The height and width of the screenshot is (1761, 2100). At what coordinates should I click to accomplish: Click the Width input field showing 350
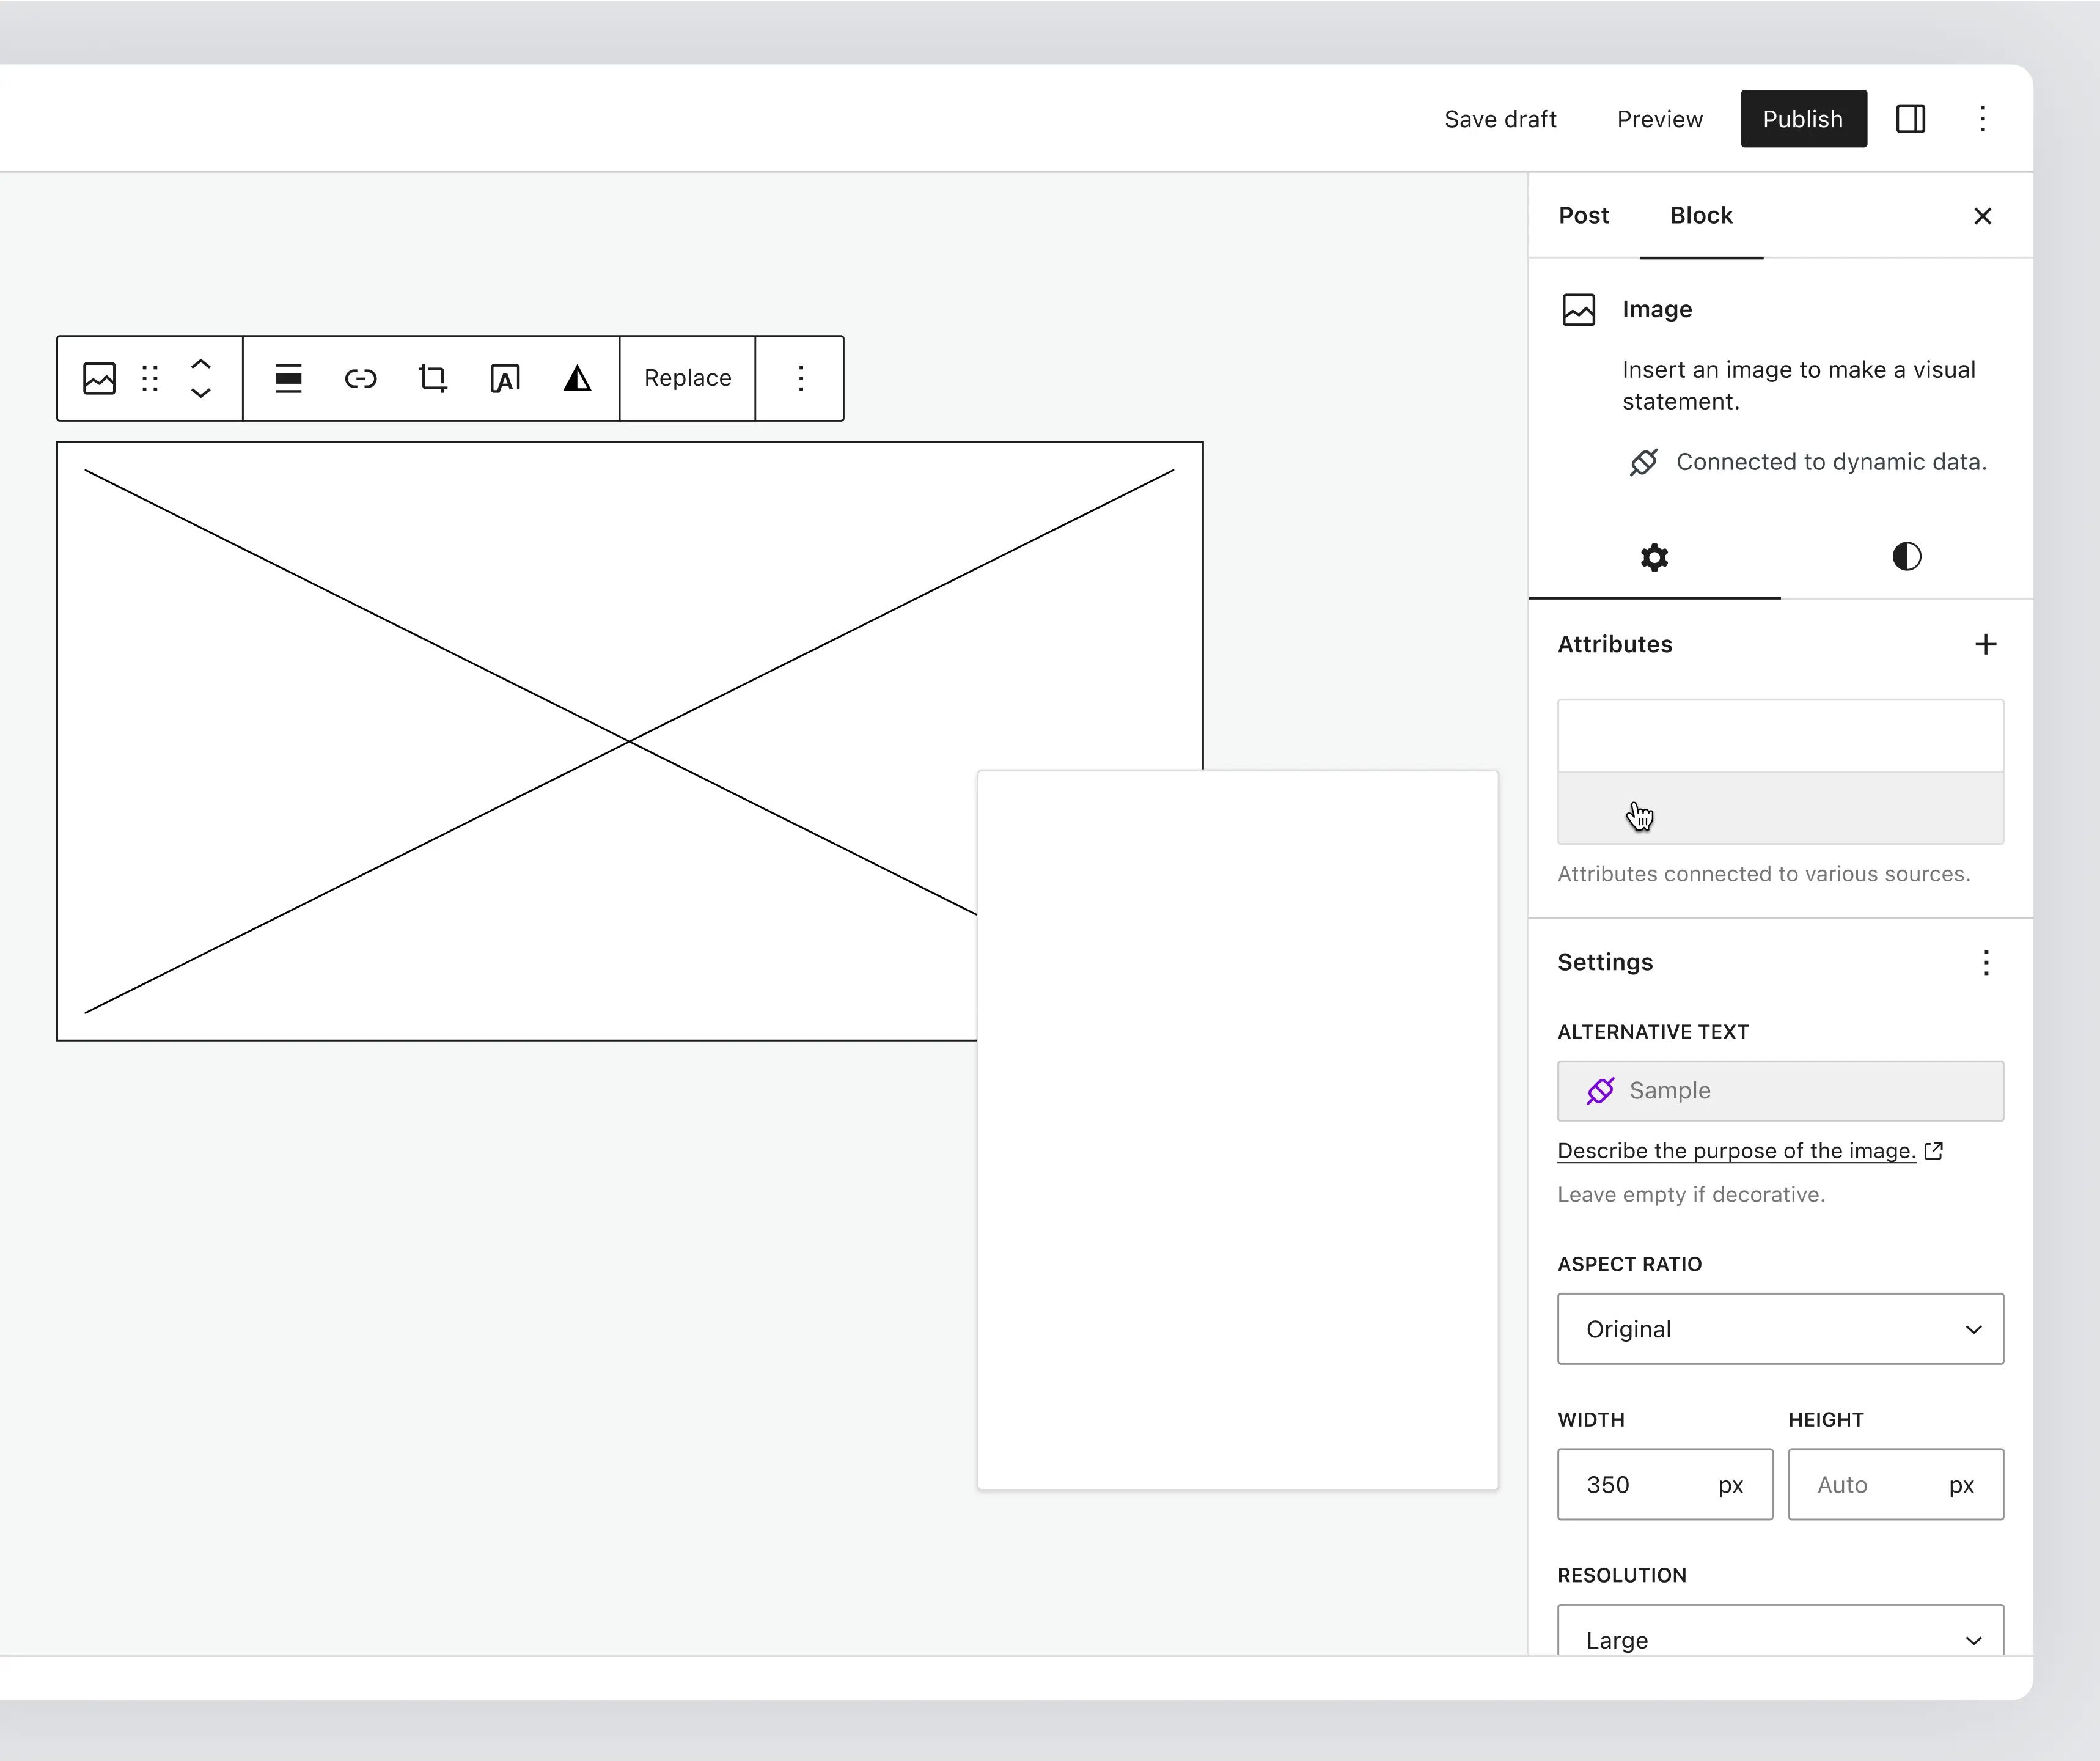pos(1640,1485)
